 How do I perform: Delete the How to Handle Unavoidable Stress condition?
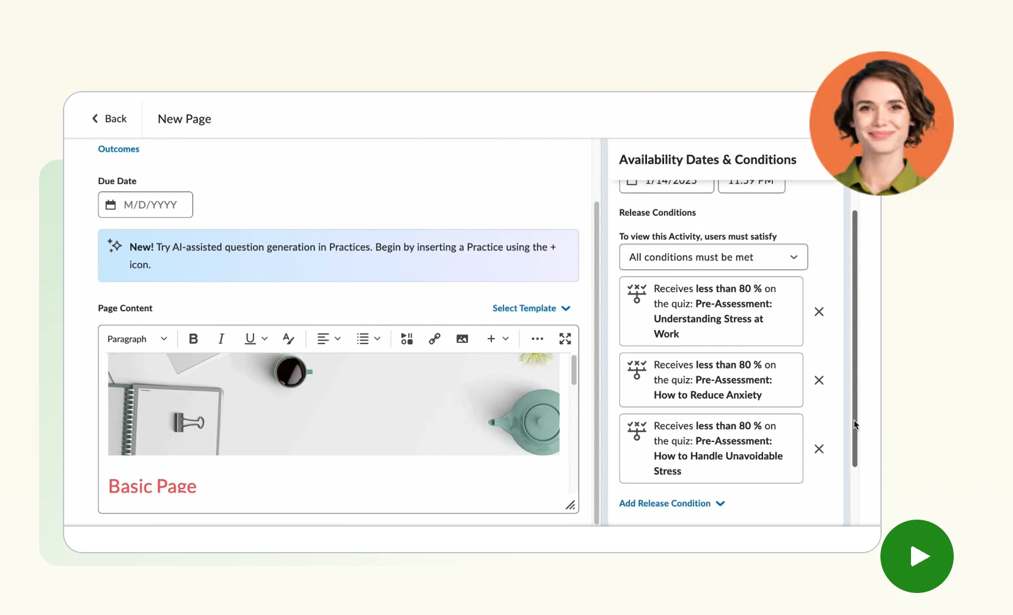(x=819, y=449)
